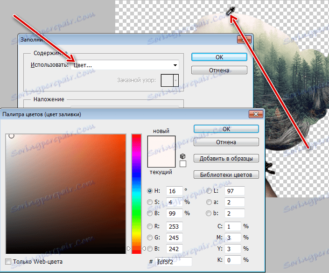Click the out-of-gamut warning cube icon
This screenshot has width=329, height=273.
pyautogui.click(x=183, y=156)
